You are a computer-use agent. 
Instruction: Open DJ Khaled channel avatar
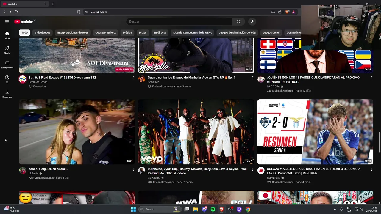[142, 170]
